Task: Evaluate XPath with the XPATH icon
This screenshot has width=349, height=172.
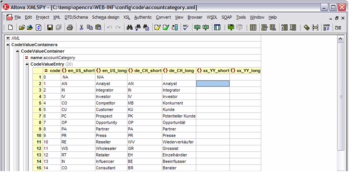Action: pos(326,27)
